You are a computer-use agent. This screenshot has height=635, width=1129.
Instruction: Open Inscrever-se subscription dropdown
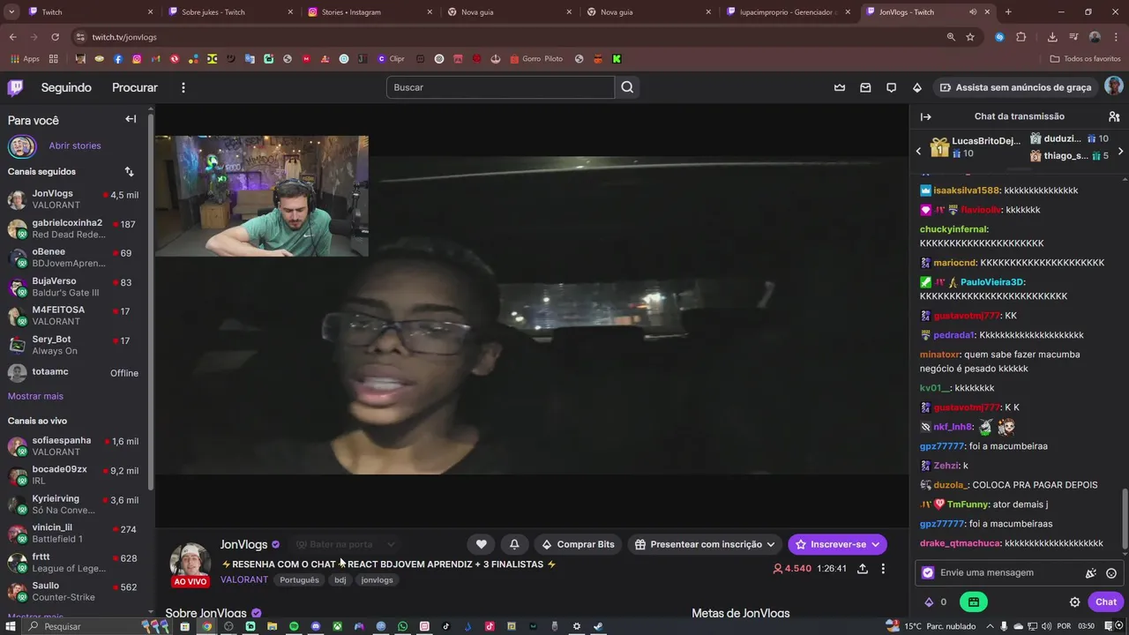click(x=837, y=544)
